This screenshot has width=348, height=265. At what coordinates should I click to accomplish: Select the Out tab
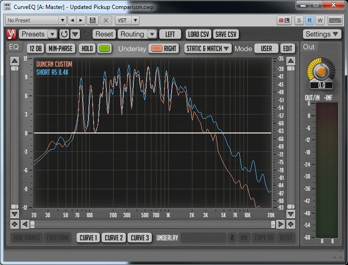tap(309, 47)
